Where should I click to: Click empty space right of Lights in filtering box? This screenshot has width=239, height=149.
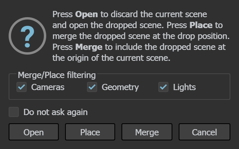pyautogui.click(x=213, y=87)
